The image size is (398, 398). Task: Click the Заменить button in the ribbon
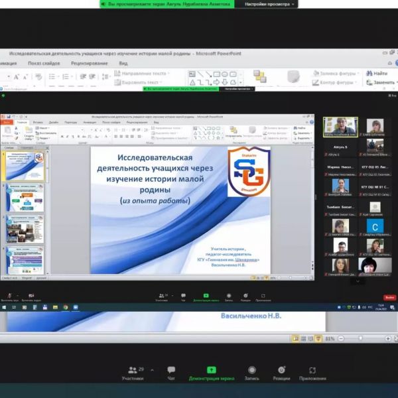pos(381,82)
